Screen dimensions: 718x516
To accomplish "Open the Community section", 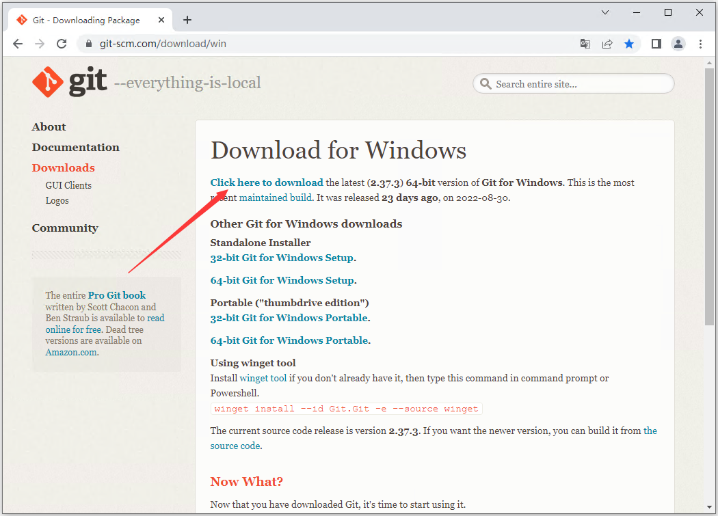I will pyautogui.click(x=65, y=228).
